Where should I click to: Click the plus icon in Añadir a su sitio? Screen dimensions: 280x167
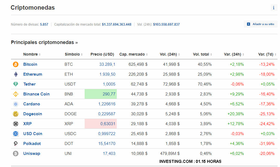tap(248, 24)
